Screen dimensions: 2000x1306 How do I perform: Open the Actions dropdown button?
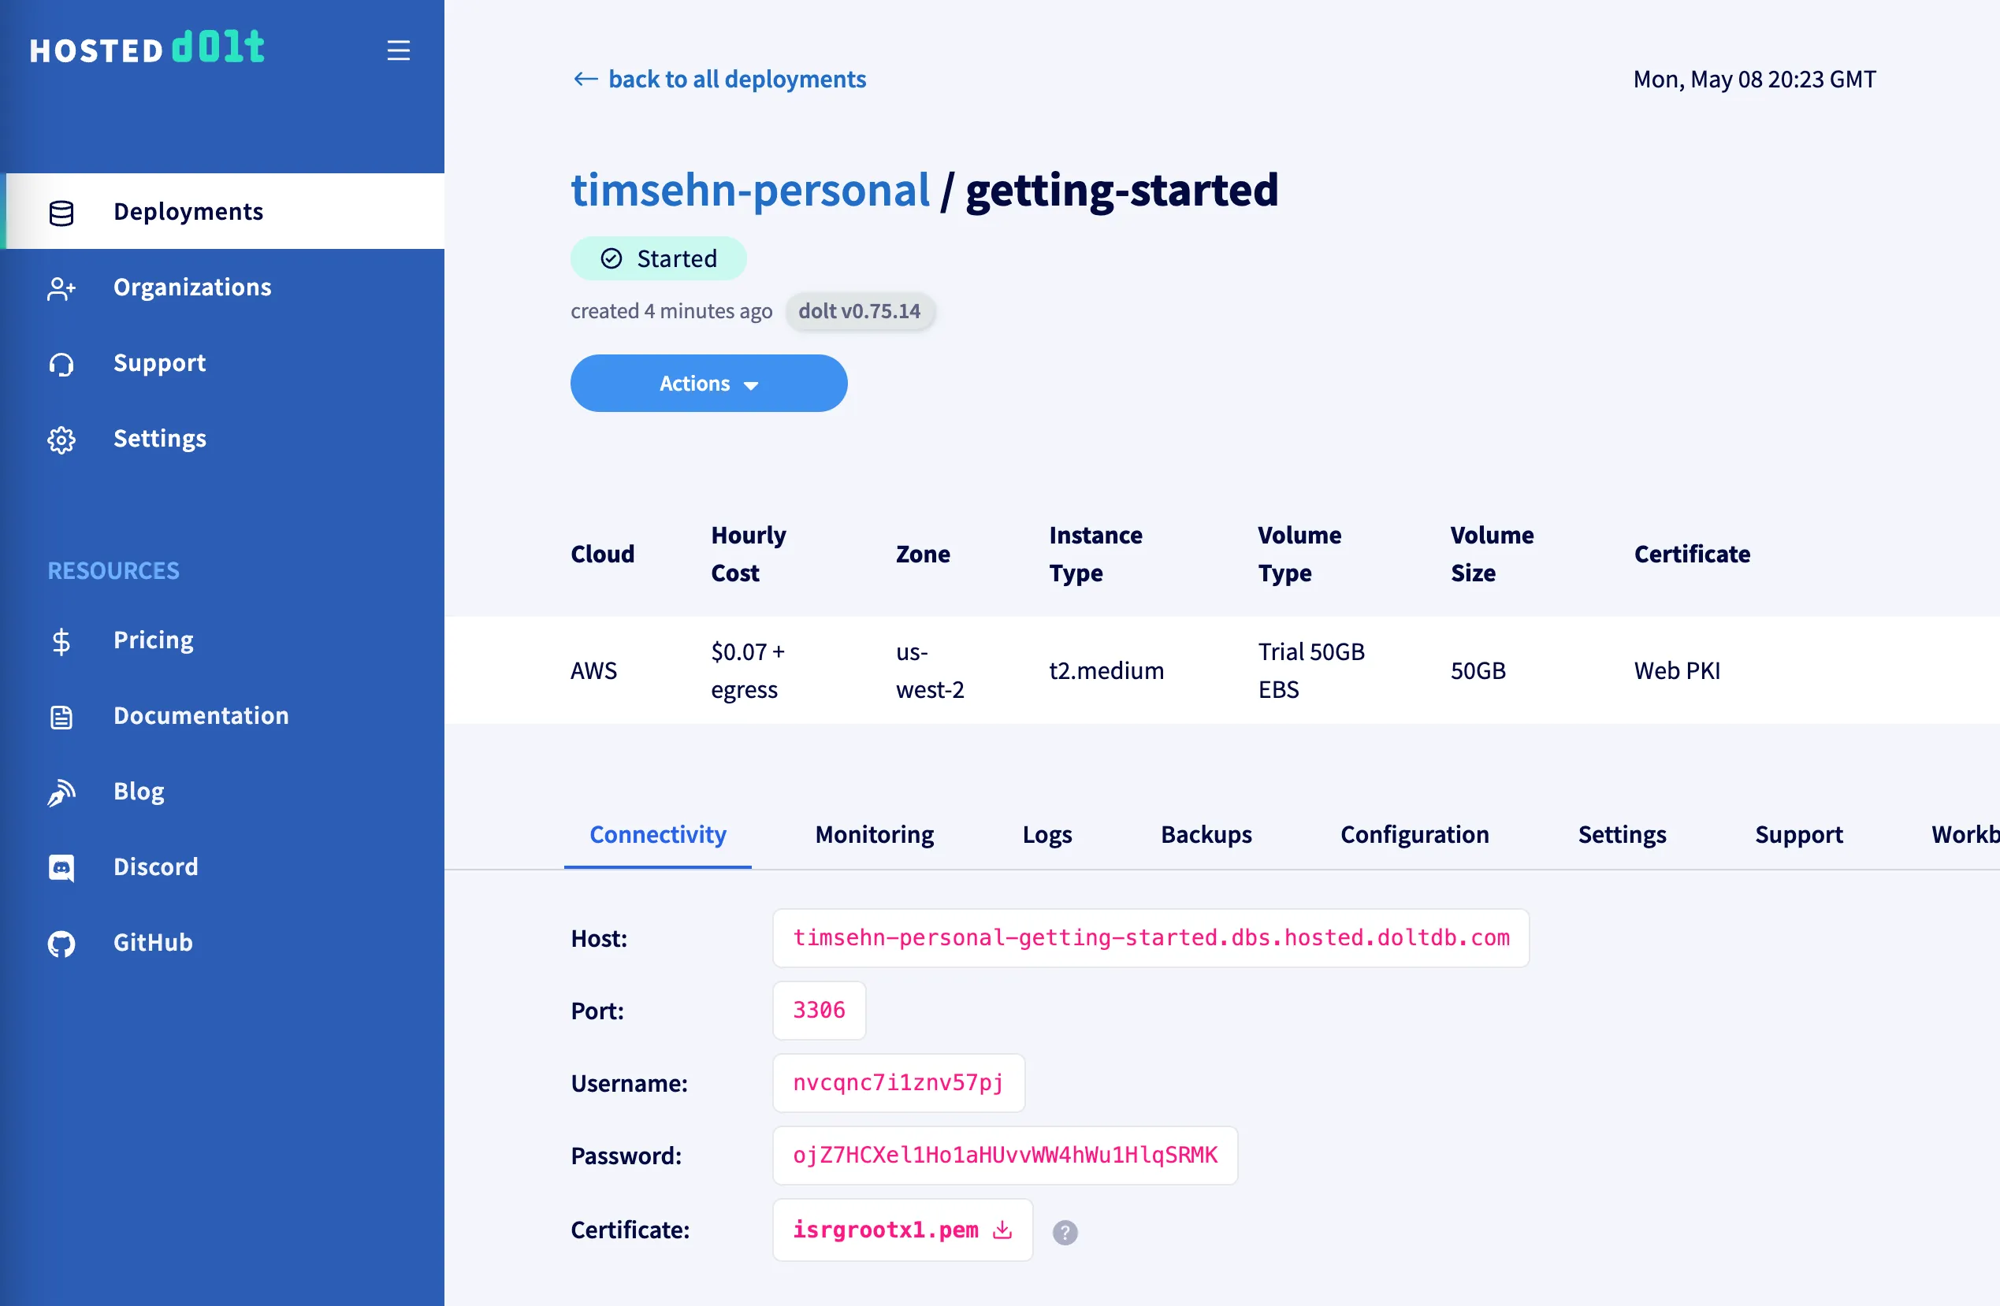pyautogui.click(x=708, y=384)
